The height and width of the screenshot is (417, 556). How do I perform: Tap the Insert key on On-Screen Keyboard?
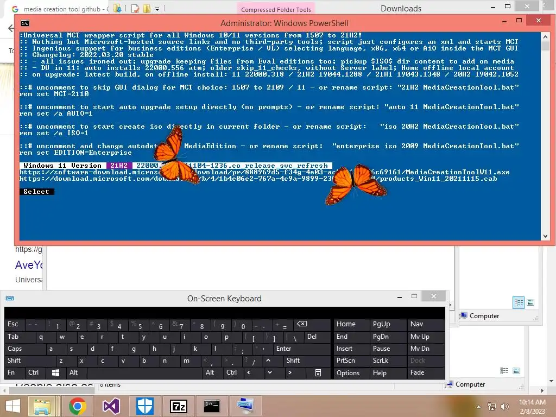pyautogui.click(x=351, y=349)
